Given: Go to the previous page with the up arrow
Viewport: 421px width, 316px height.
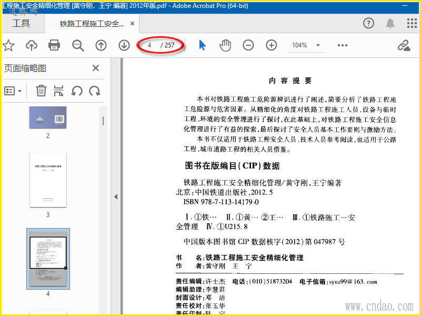Looking at the screenshot, I should (101, 45).
